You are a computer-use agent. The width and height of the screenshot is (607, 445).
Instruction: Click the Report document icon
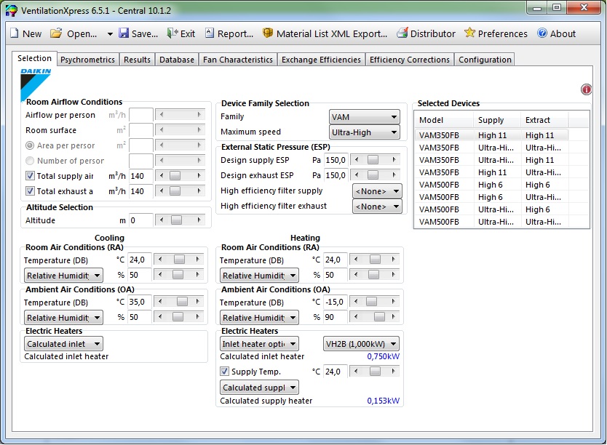[210, 33]
